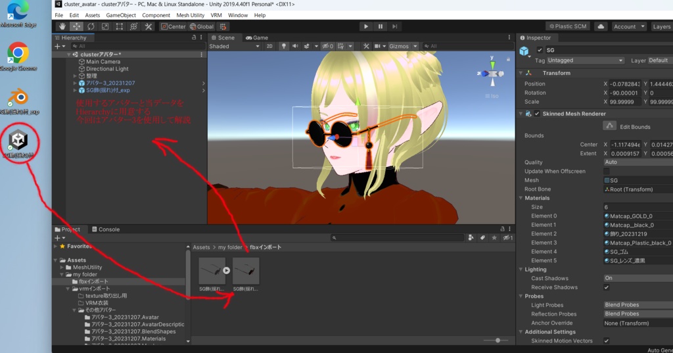Open the VRM menu
This screenshot has height=353, width=673.
[216, 15]
